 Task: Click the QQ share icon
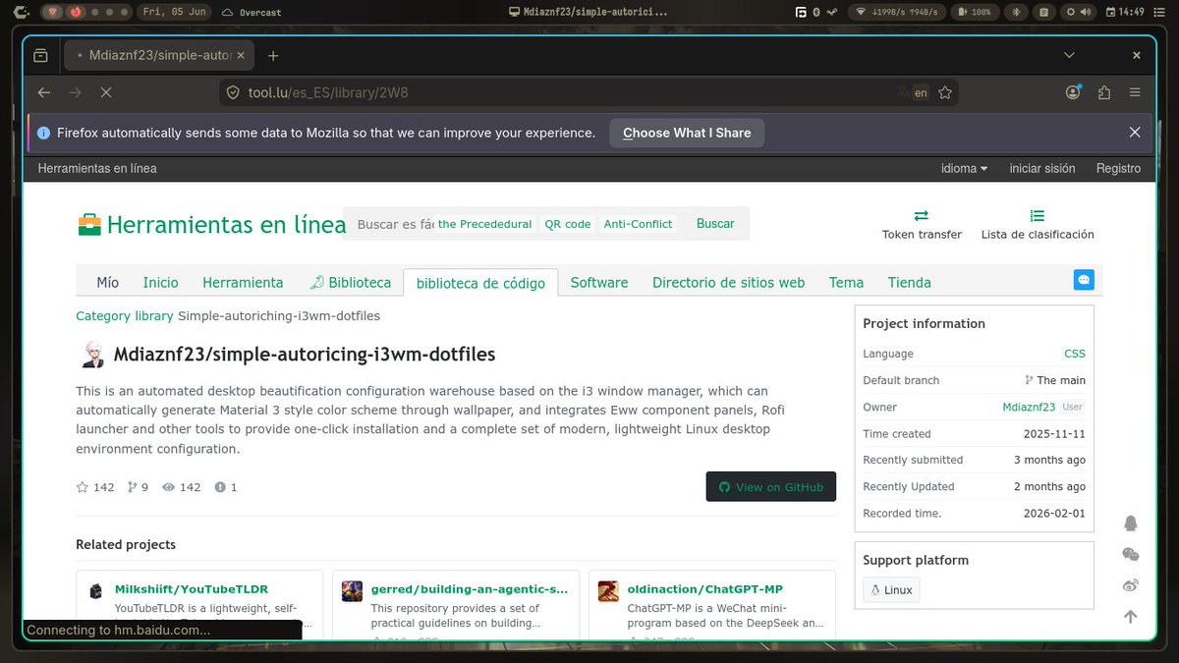(x=1131, y=524)
